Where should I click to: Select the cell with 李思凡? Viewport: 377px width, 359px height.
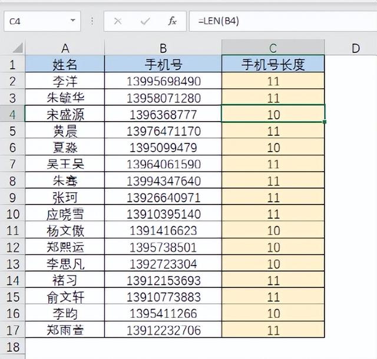click(x=65, y=263)
